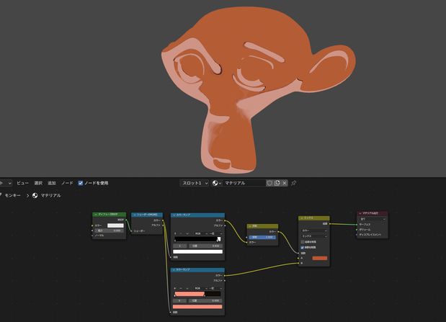The image size is (446, 322).
Task: Click the blue factor slider in Invert node
Action: pos(262,237)
